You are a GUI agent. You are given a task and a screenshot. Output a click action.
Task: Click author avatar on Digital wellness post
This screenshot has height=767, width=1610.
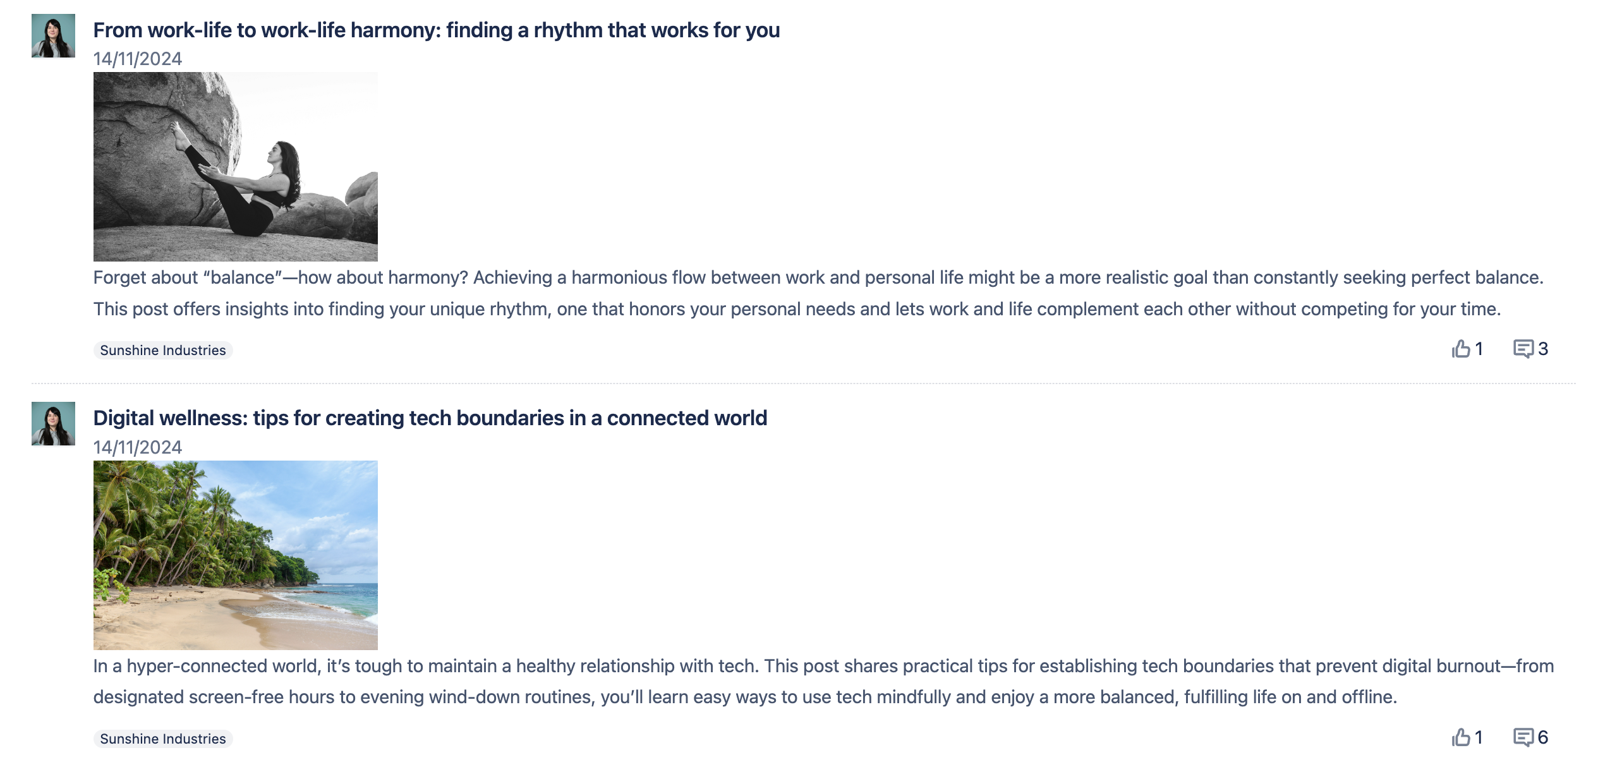click(53, 424)
